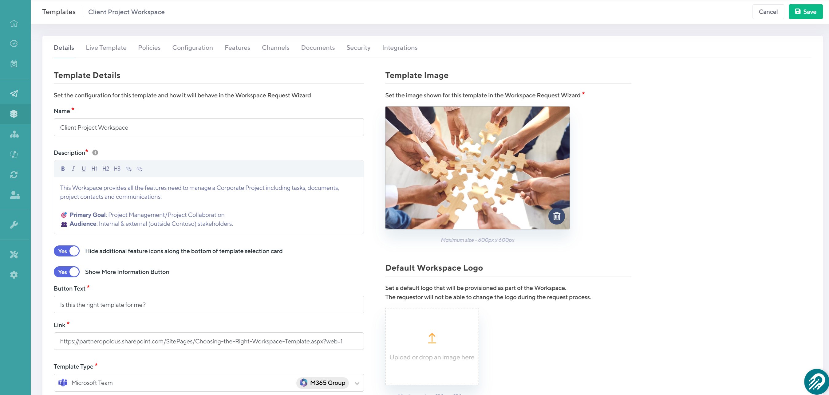Switch to the Channels tab
Viewport: 829px width, 395px height.
point(275,48)
